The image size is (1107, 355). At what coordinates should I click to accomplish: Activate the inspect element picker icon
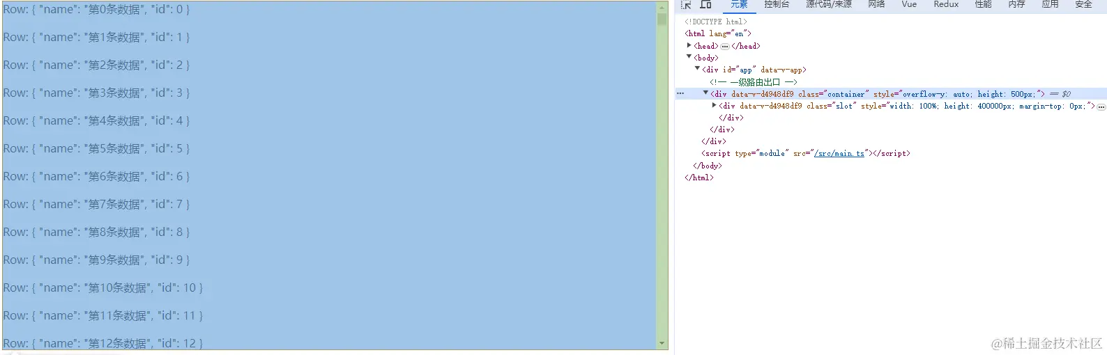click(686, 4)
